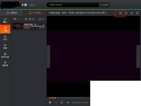This screenshot has width=141, height=106.
Task: Click inside the top search field
Action: pyautogui.click(x=72, y=5)
